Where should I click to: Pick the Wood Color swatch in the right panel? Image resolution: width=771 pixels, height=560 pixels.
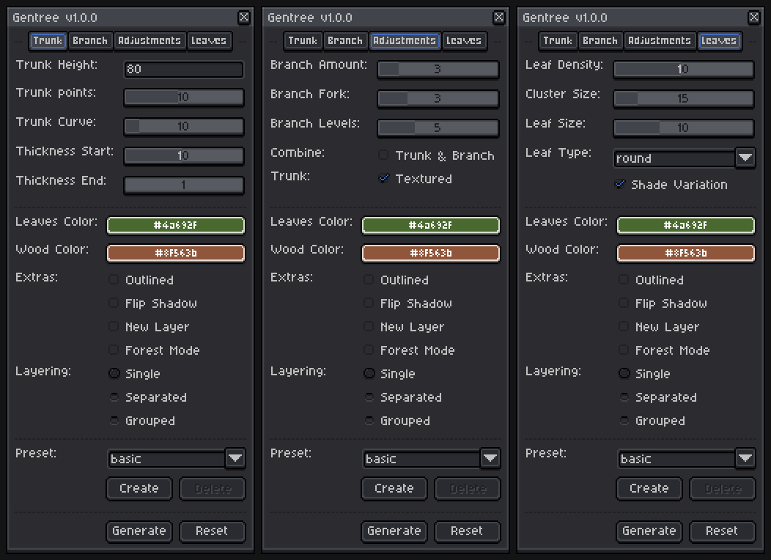click(685, 254)
